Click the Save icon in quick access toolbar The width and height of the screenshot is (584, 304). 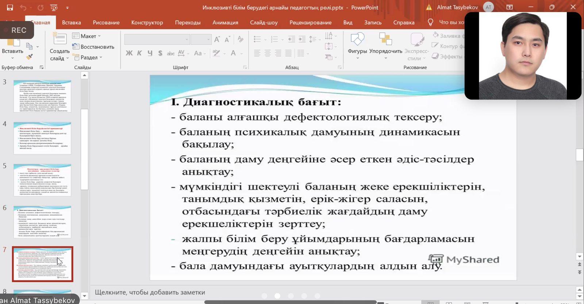pos(10,7)
